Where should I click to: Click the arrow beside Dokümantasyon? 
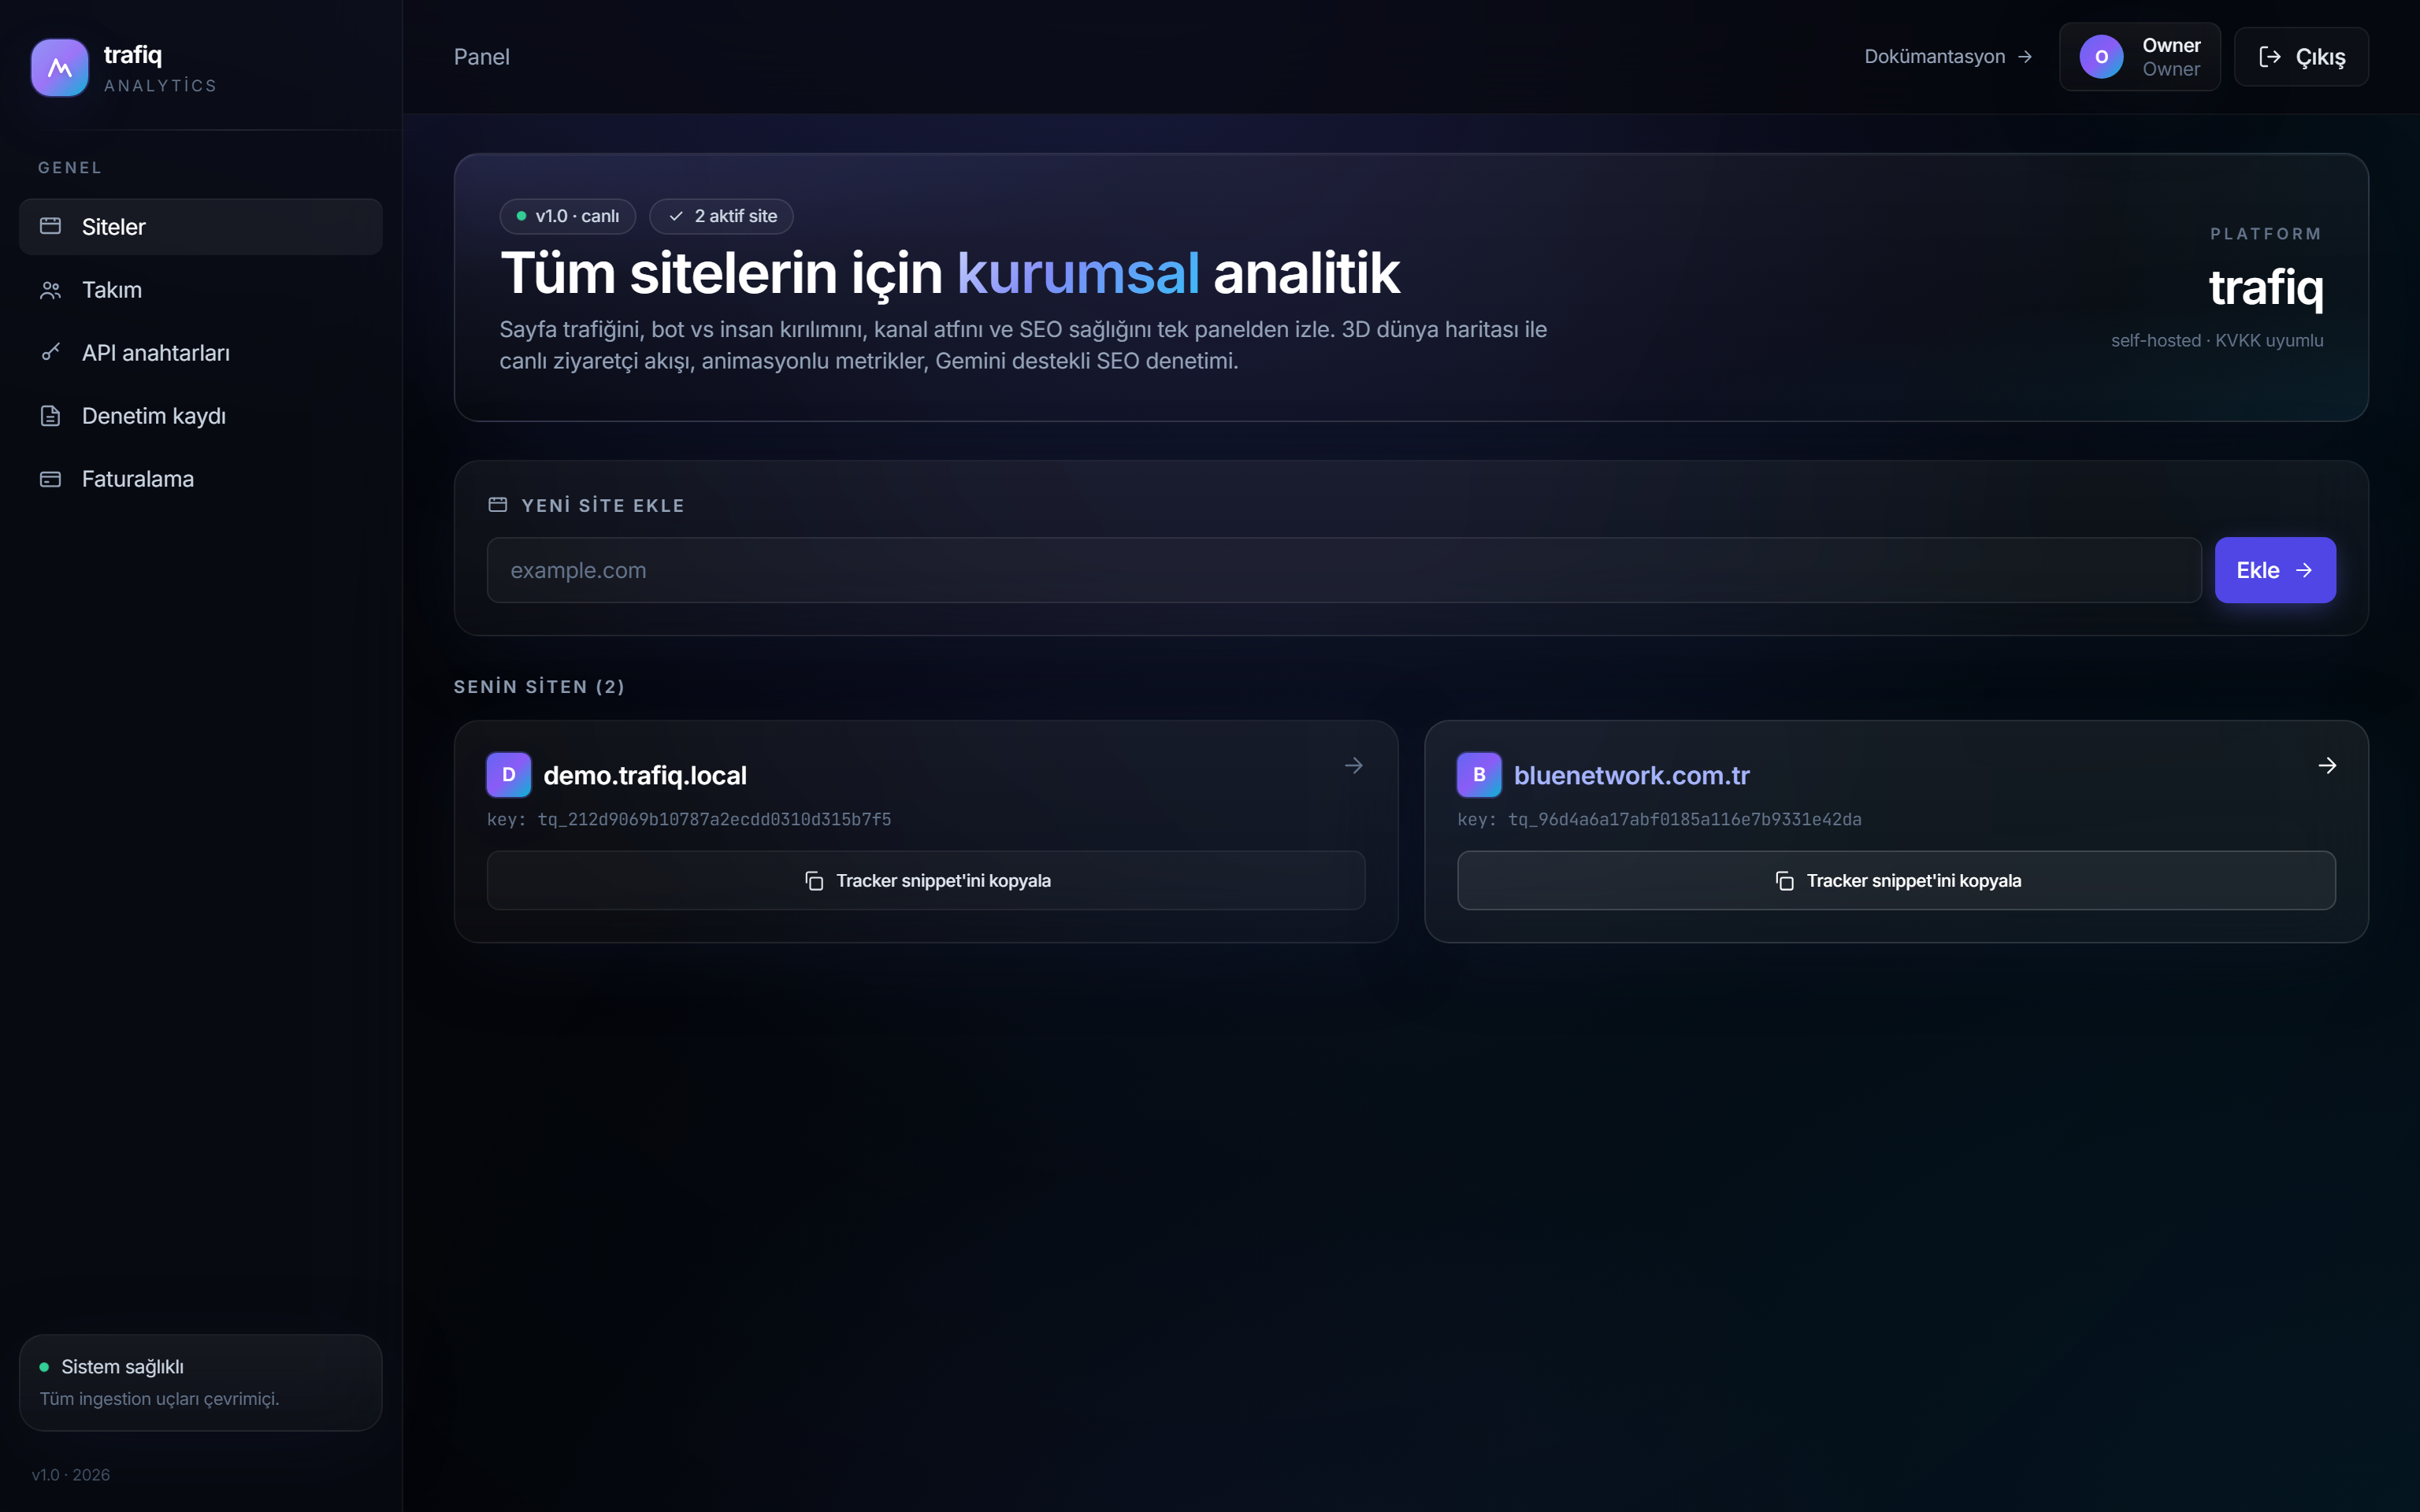tap(2025, 57)
